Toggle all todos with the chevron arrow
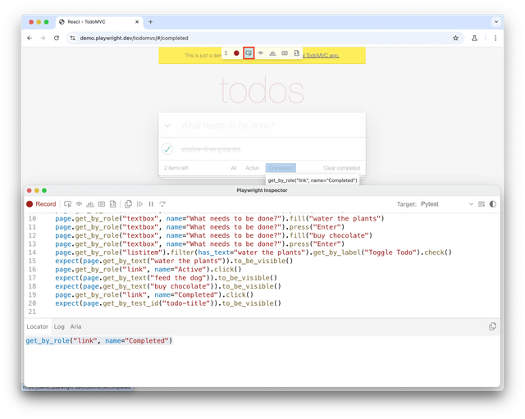Screen dimensions: 525x419 pos(167,125)
